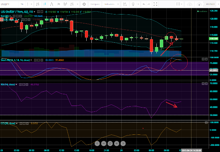Image resolution: width=220 pixels, height=152 pixels.
Task: Toggle BB indicator visibility eye
Action: [23, 20]
